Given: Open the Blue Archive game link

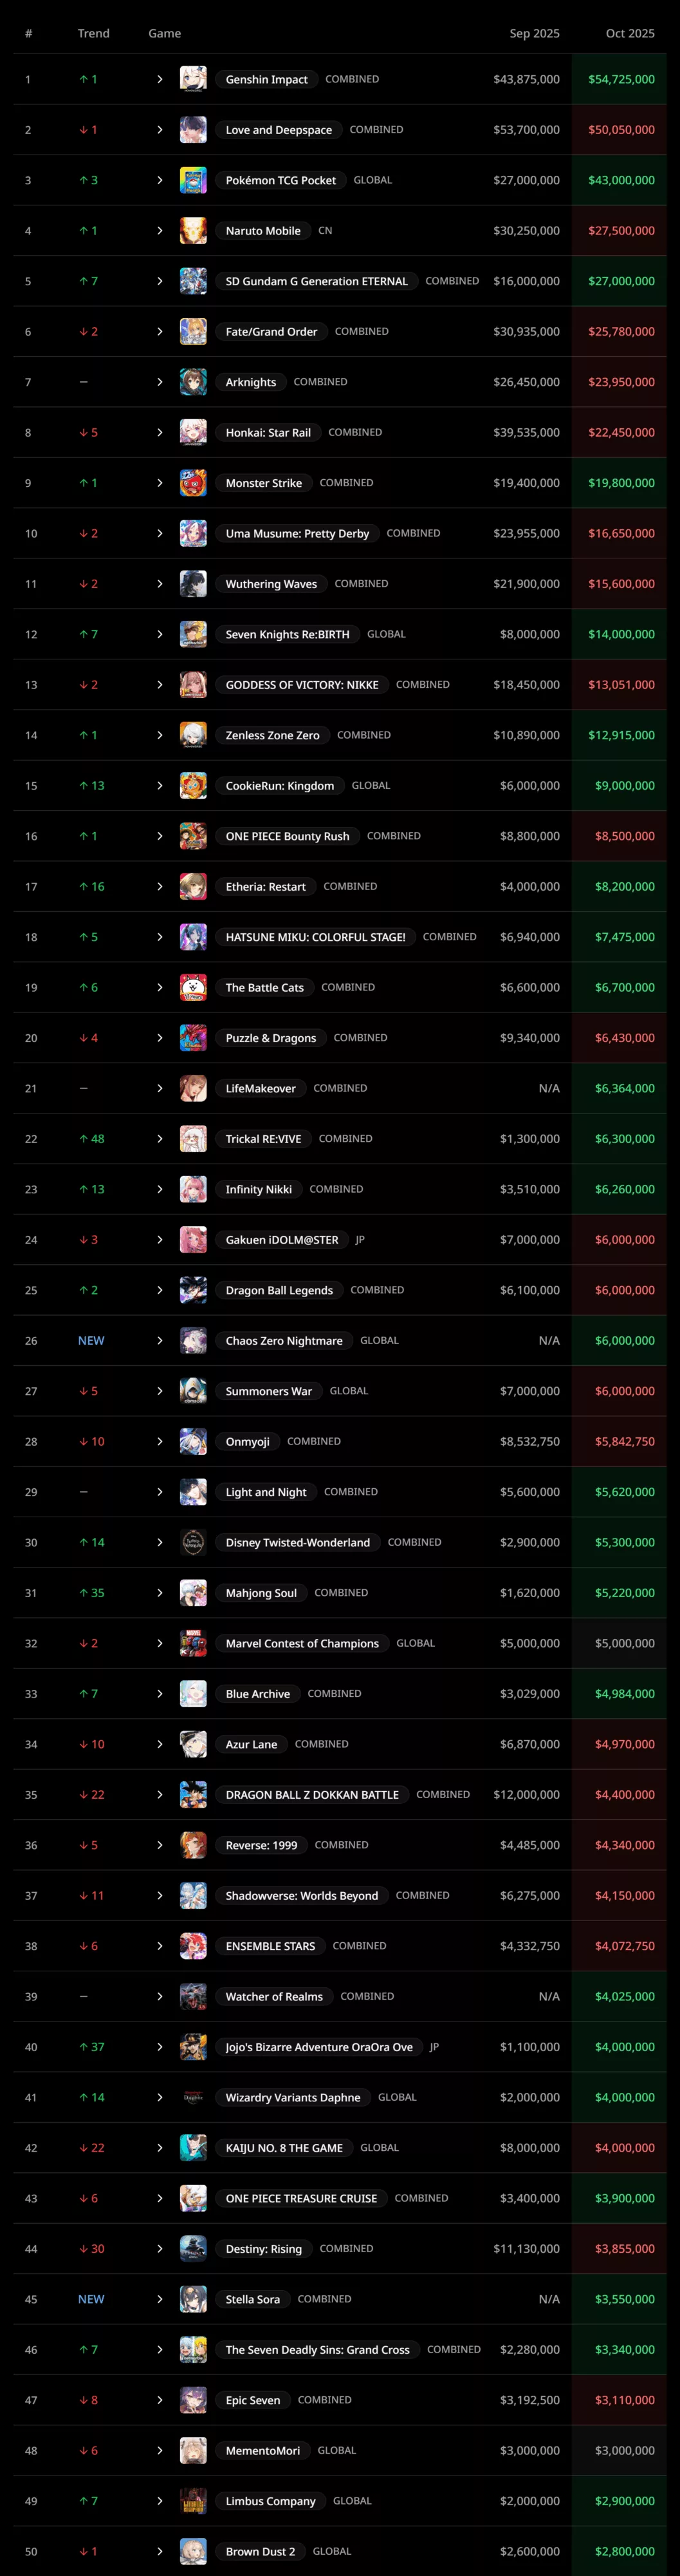Looking at the screenshot, I should [257, 1694].
